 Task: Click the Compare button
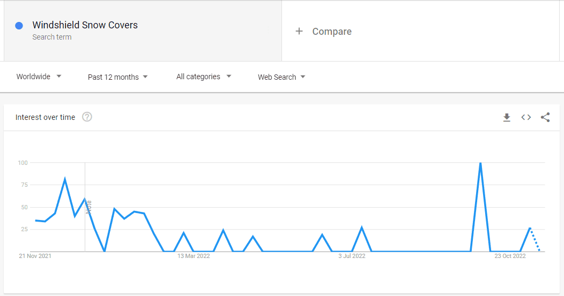click(x=332, y=32)
